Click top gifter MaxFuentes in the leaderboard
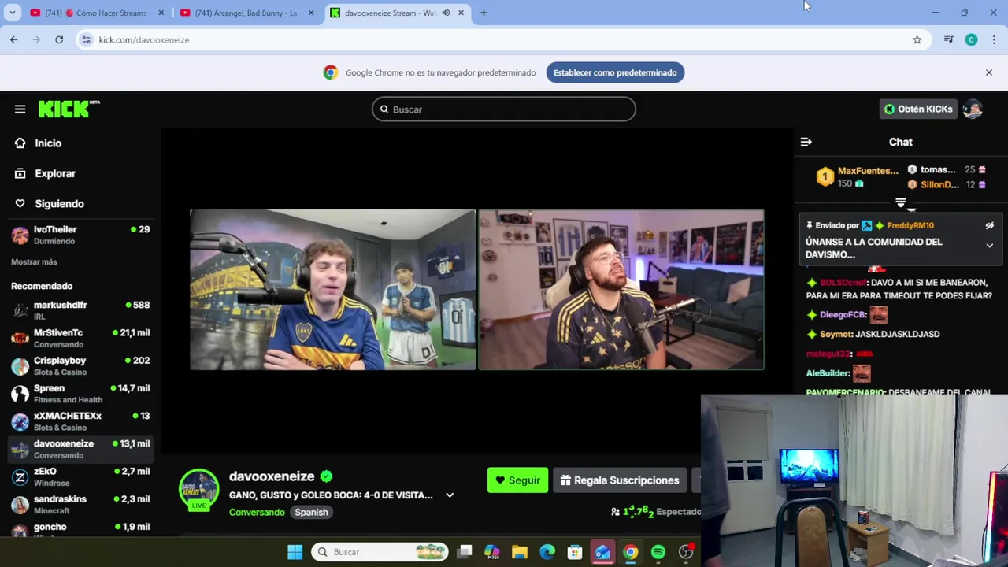Screen dimensions: 1008x567 pos(867,171)
